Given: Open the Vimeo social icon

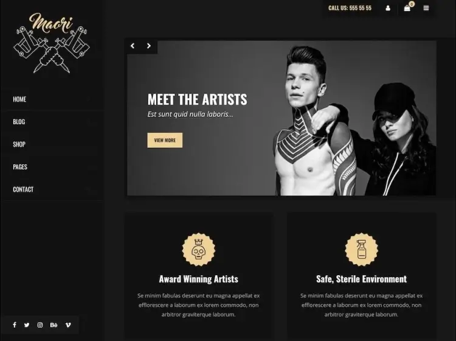Looking at the screenshot, I should [x=68, y=325].
